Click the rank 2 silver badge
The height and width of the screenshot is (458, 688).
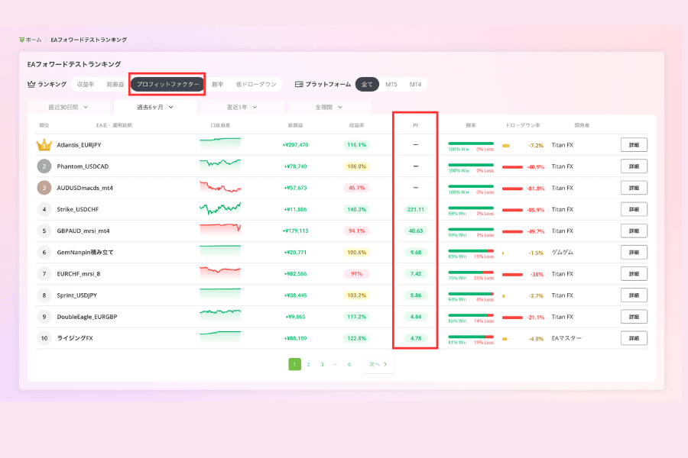point(44,166)
